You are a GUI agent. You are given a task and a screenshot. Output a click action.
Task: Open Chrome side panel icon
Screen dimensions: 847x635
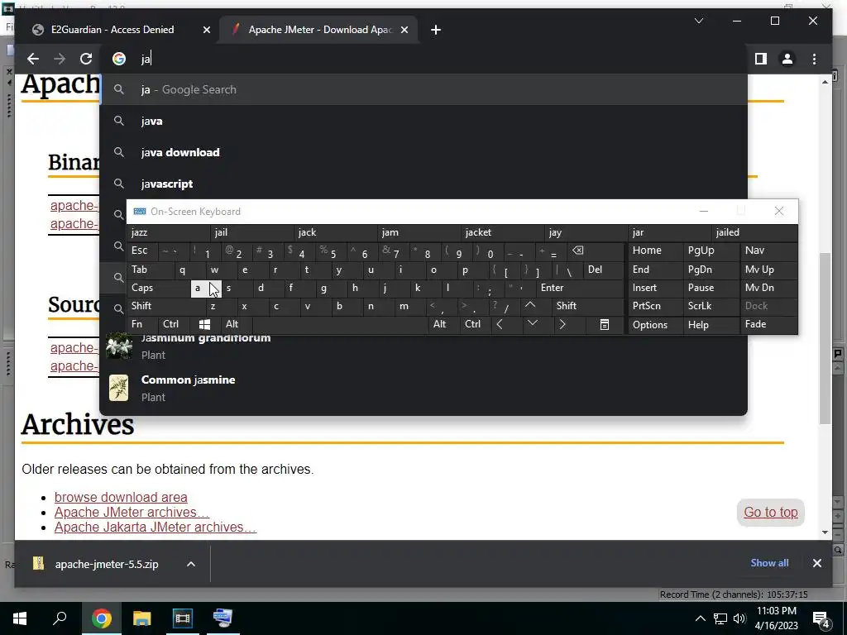point(761,59)
